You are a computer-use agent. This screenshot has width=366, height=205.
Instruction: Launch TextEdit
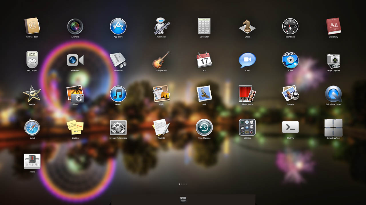(x=161, y=127)
